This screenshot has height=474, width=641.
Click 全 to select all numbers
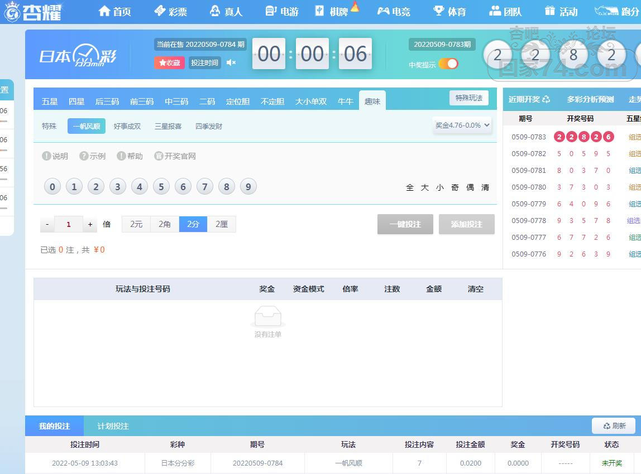coord(410,187)
